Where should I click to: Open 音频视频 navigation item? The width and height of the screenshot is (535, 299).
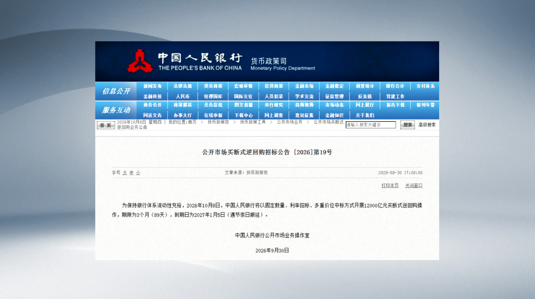(304, 105)
